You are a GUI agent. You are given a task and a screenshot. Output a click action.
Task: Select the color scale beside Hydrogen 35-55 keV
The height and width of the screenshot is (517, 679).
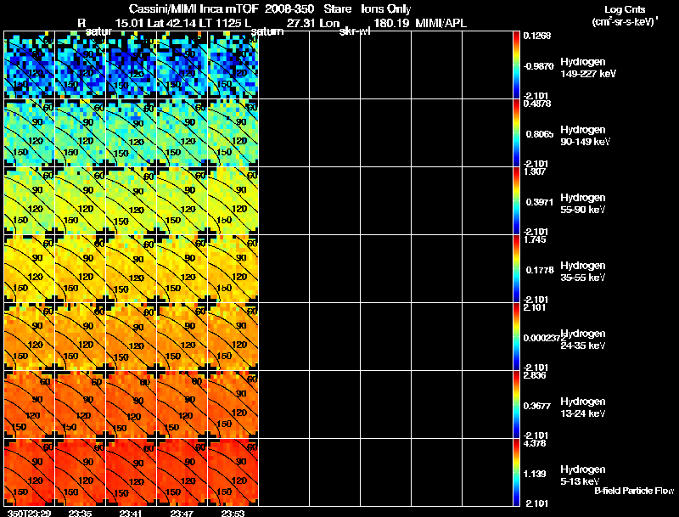pos(516,268)
